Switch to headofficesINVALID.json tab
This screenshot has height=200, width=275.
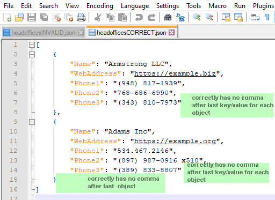pyautogui.click(x=44, y=33)
